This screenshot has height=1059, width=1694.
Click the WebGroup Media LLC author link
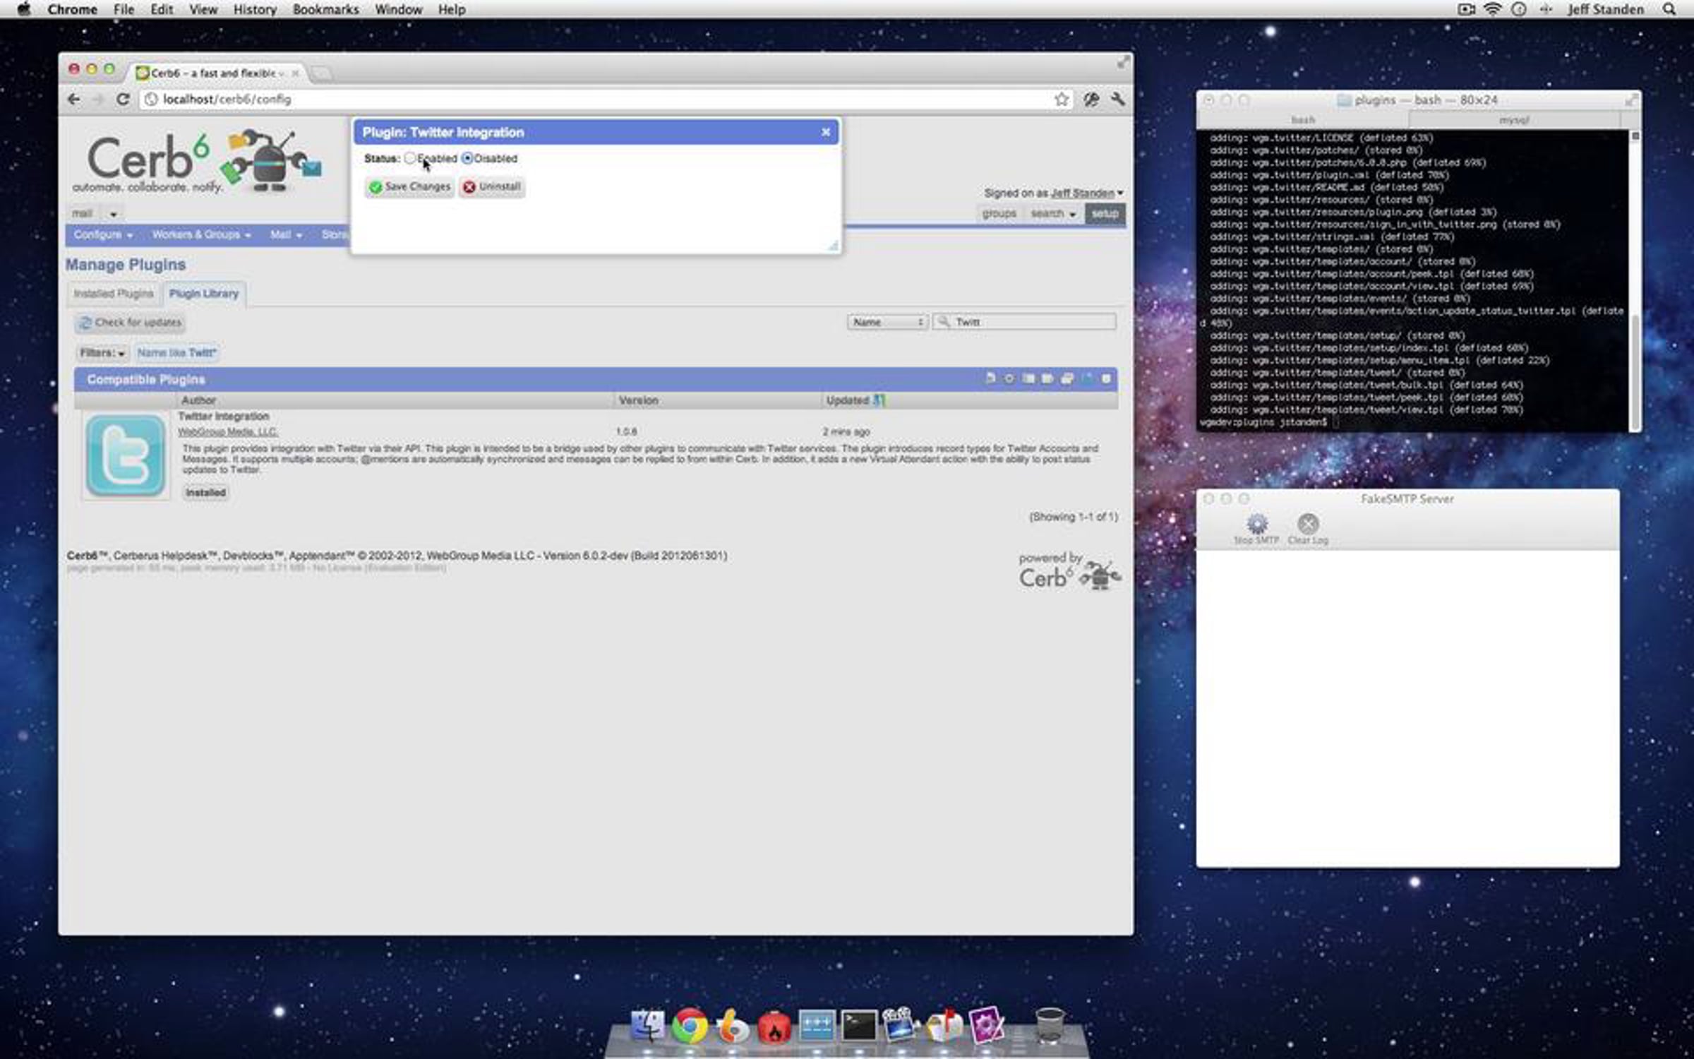(x=227, y=432)
